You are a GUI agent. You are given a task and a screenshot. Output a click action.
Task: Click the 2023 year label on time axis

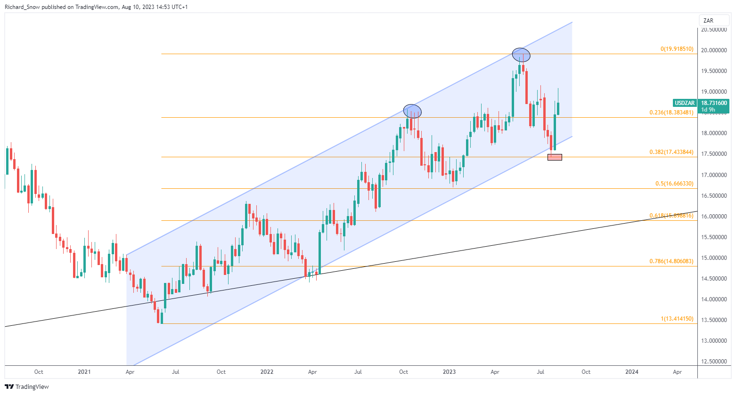tap(449, 372)
